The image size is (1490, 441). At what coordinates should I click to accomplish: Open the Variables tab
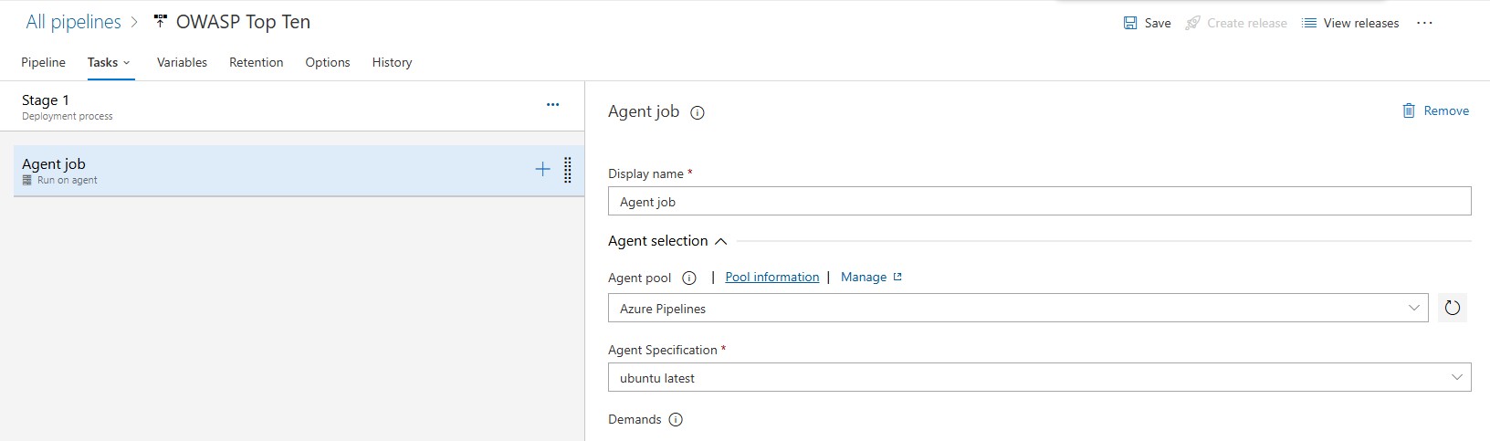tap(182, 62)
